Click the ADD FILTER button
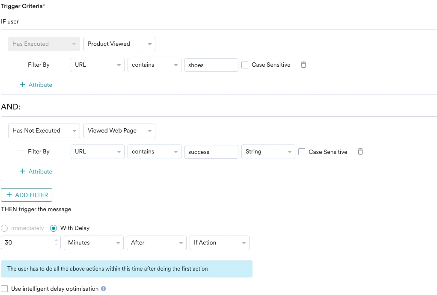This screenshot has width=437, height=295. (x=27, y=195)
